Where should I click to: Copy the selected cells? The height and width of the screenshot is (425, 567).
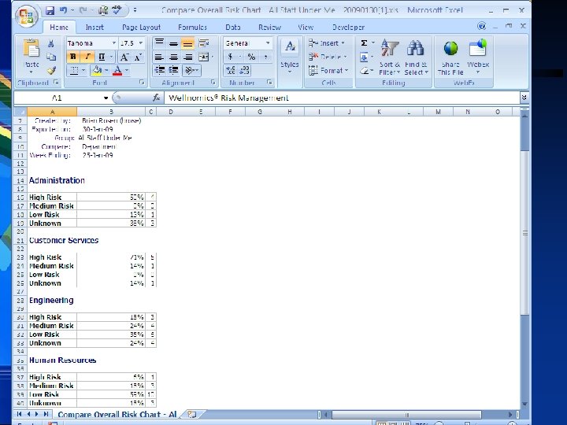click(51, 57)
